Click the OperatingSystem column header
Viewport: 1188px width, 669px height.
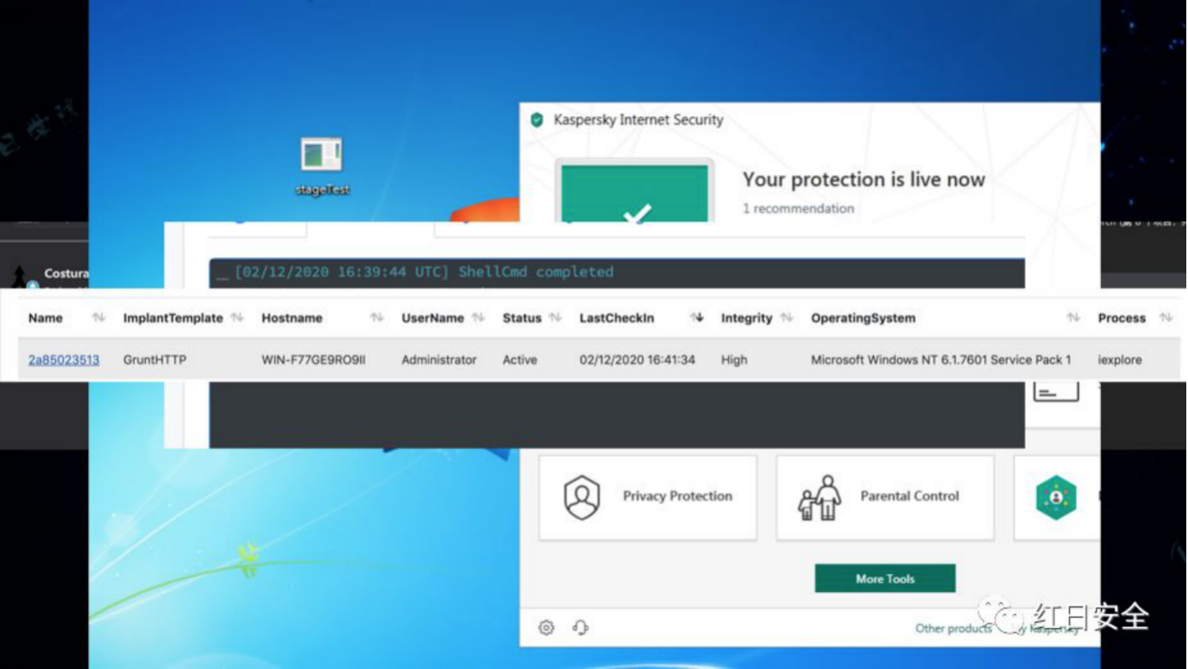click(x=863, y=318)
